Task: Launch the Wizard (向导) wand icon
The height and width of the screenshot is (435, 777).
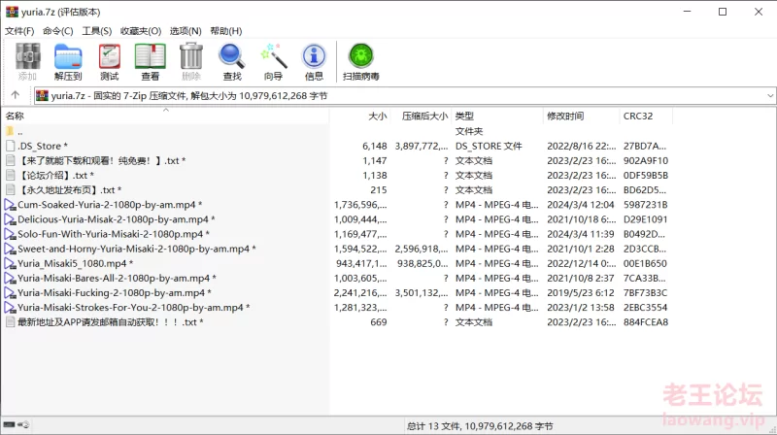Action: point(274,61)
